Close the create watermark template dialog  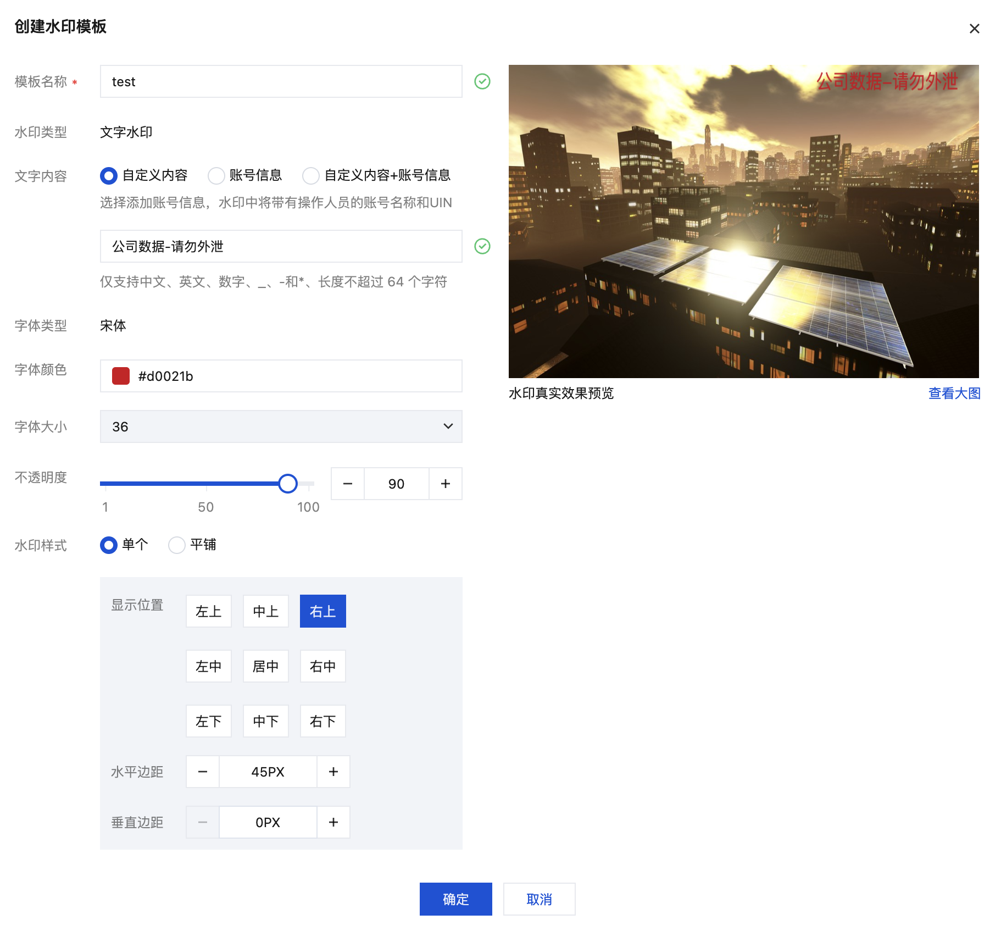(974, 29)
